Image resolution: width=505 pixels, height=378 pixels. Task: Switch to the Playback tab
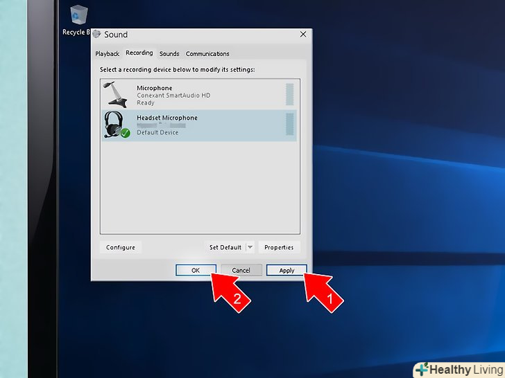pyautogui.click(x=108, y=54)
